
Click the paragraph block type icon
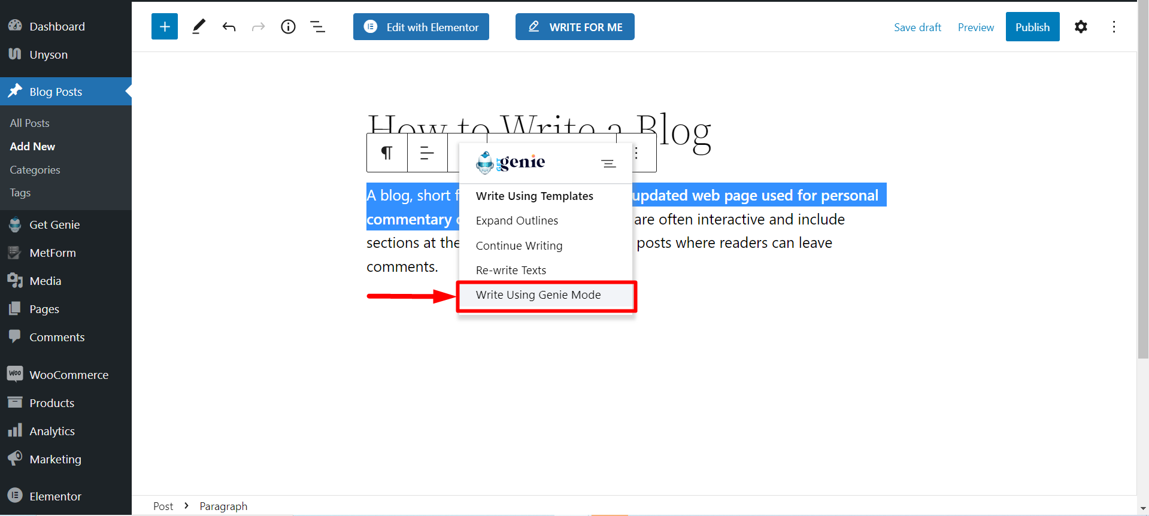click(387, 153)
